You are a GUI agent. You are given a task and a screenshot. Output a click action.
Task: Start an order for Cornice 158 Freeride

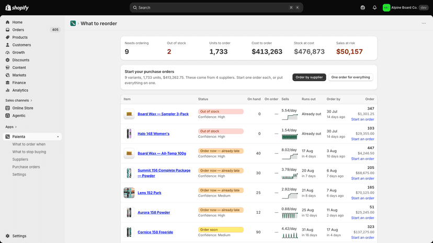(362, 237)
